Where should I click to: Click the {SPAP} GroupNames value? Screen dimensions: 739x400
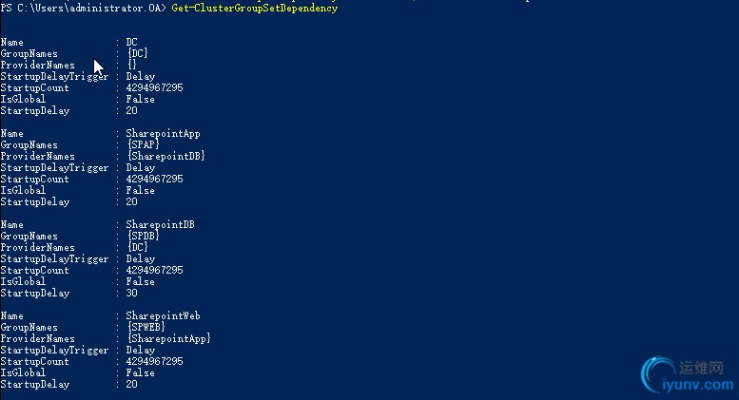click(x=144, y=145)
